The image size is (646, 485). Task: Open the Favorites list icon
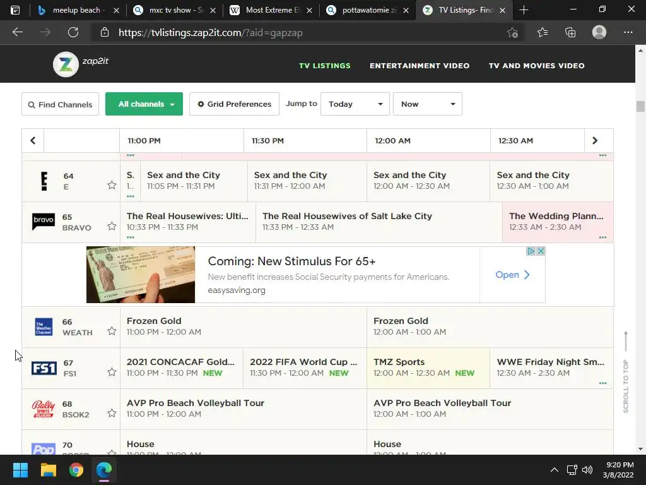pos(542,32)
